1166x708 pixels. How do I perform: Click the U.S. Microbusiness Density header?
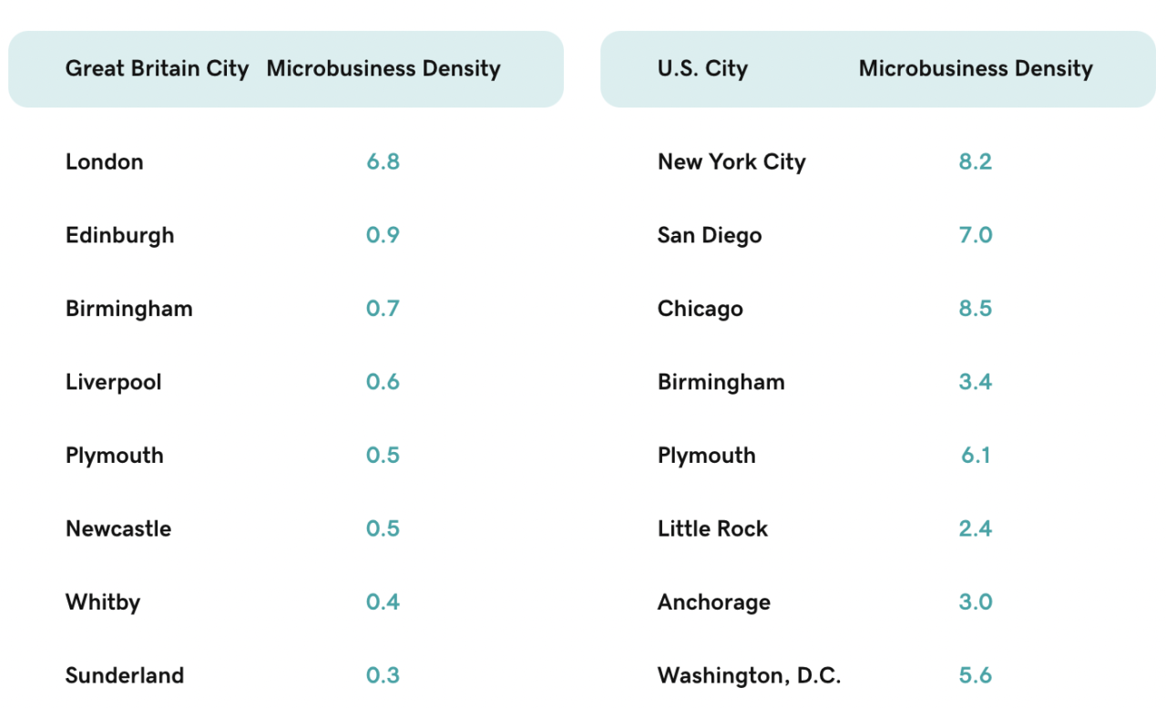coord(976,69)
